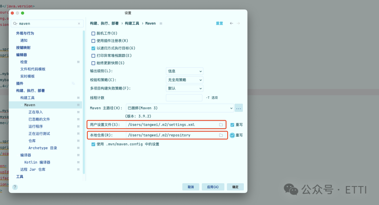The height and width of the screenshot is (205, 379).
Task: Select 文件和代码模板 in settings tree
Action: pos(33,69)
